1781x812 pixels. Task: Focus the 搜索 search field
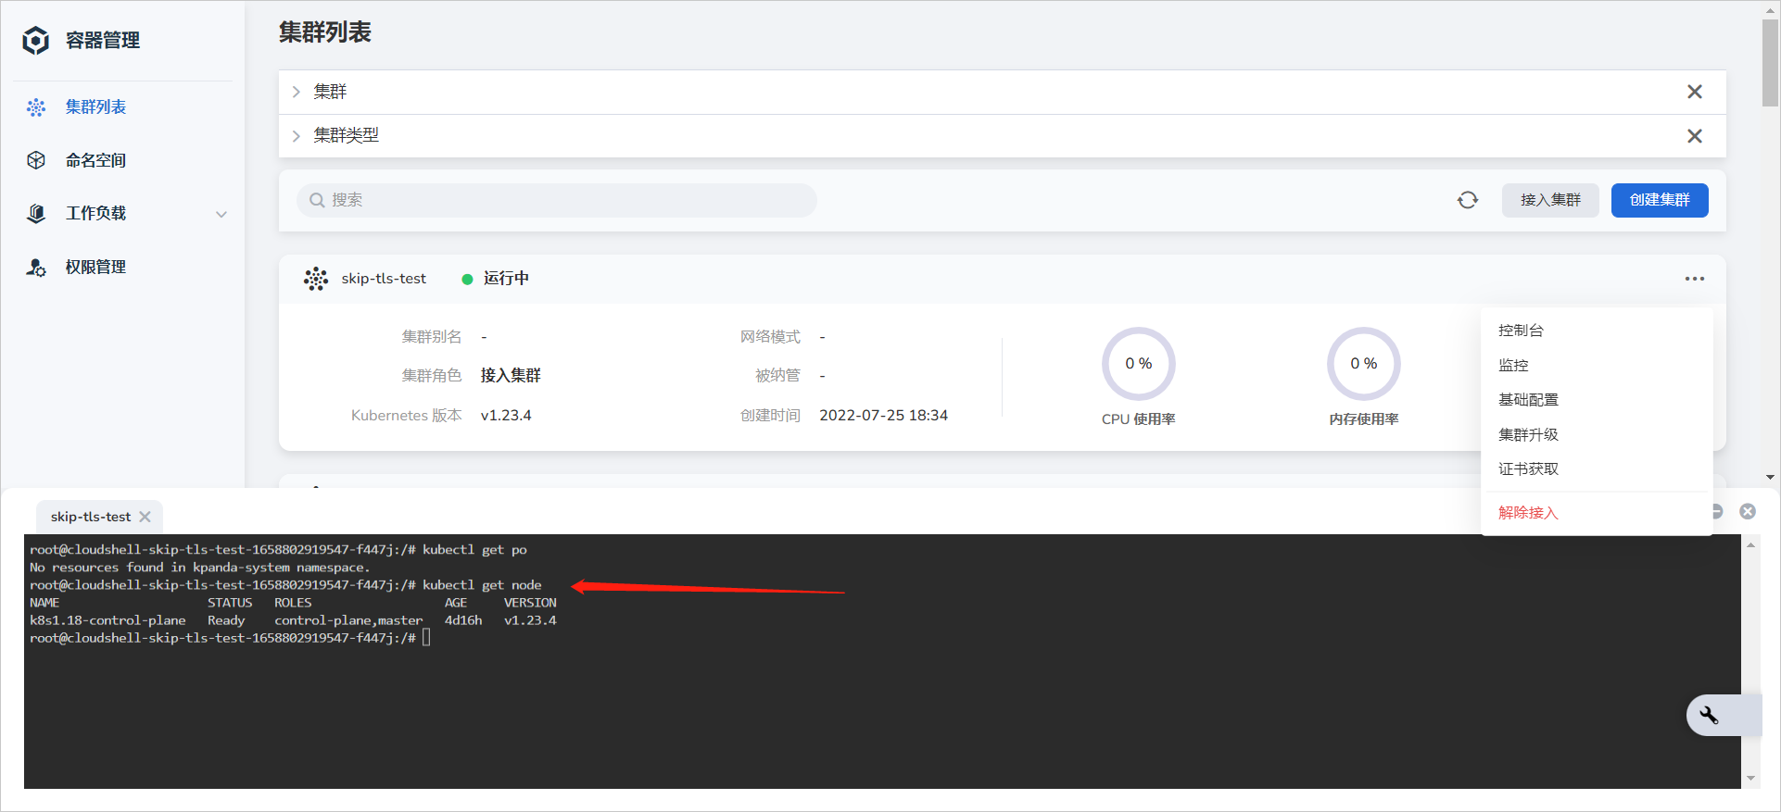[557, 200]
